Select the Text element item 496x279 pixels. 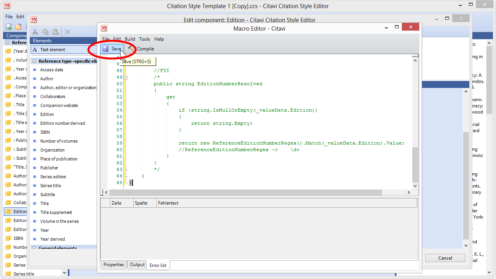(x=64, y=50)
